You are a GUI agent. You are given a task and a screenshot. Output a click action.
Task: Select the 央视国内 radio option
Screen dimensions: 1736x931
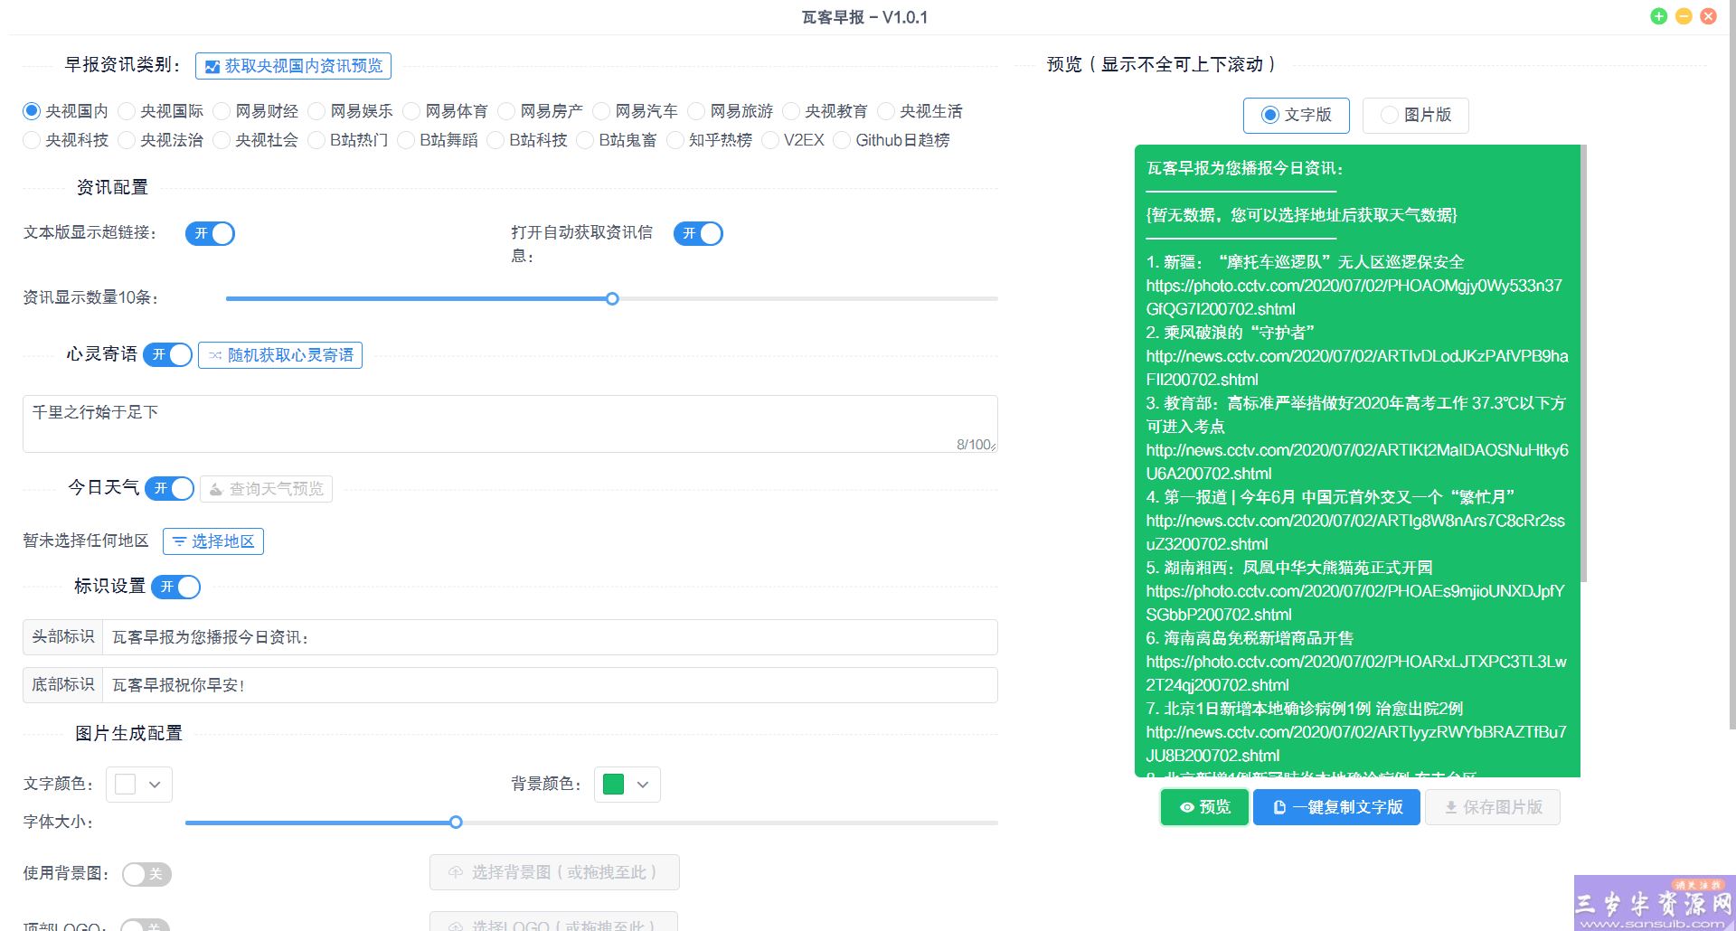click(65, 111)
